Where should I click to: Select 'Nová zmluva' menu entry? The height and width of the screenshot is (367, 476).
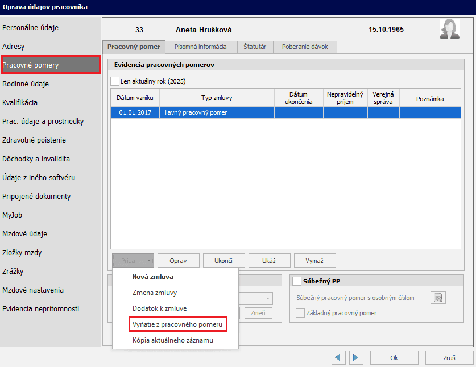tap(152, 277)
